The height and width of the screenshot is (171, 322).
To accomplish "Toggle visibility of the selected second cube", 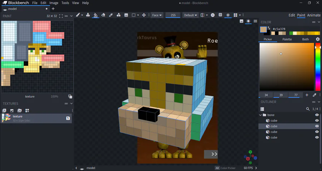I will point(317,126).
